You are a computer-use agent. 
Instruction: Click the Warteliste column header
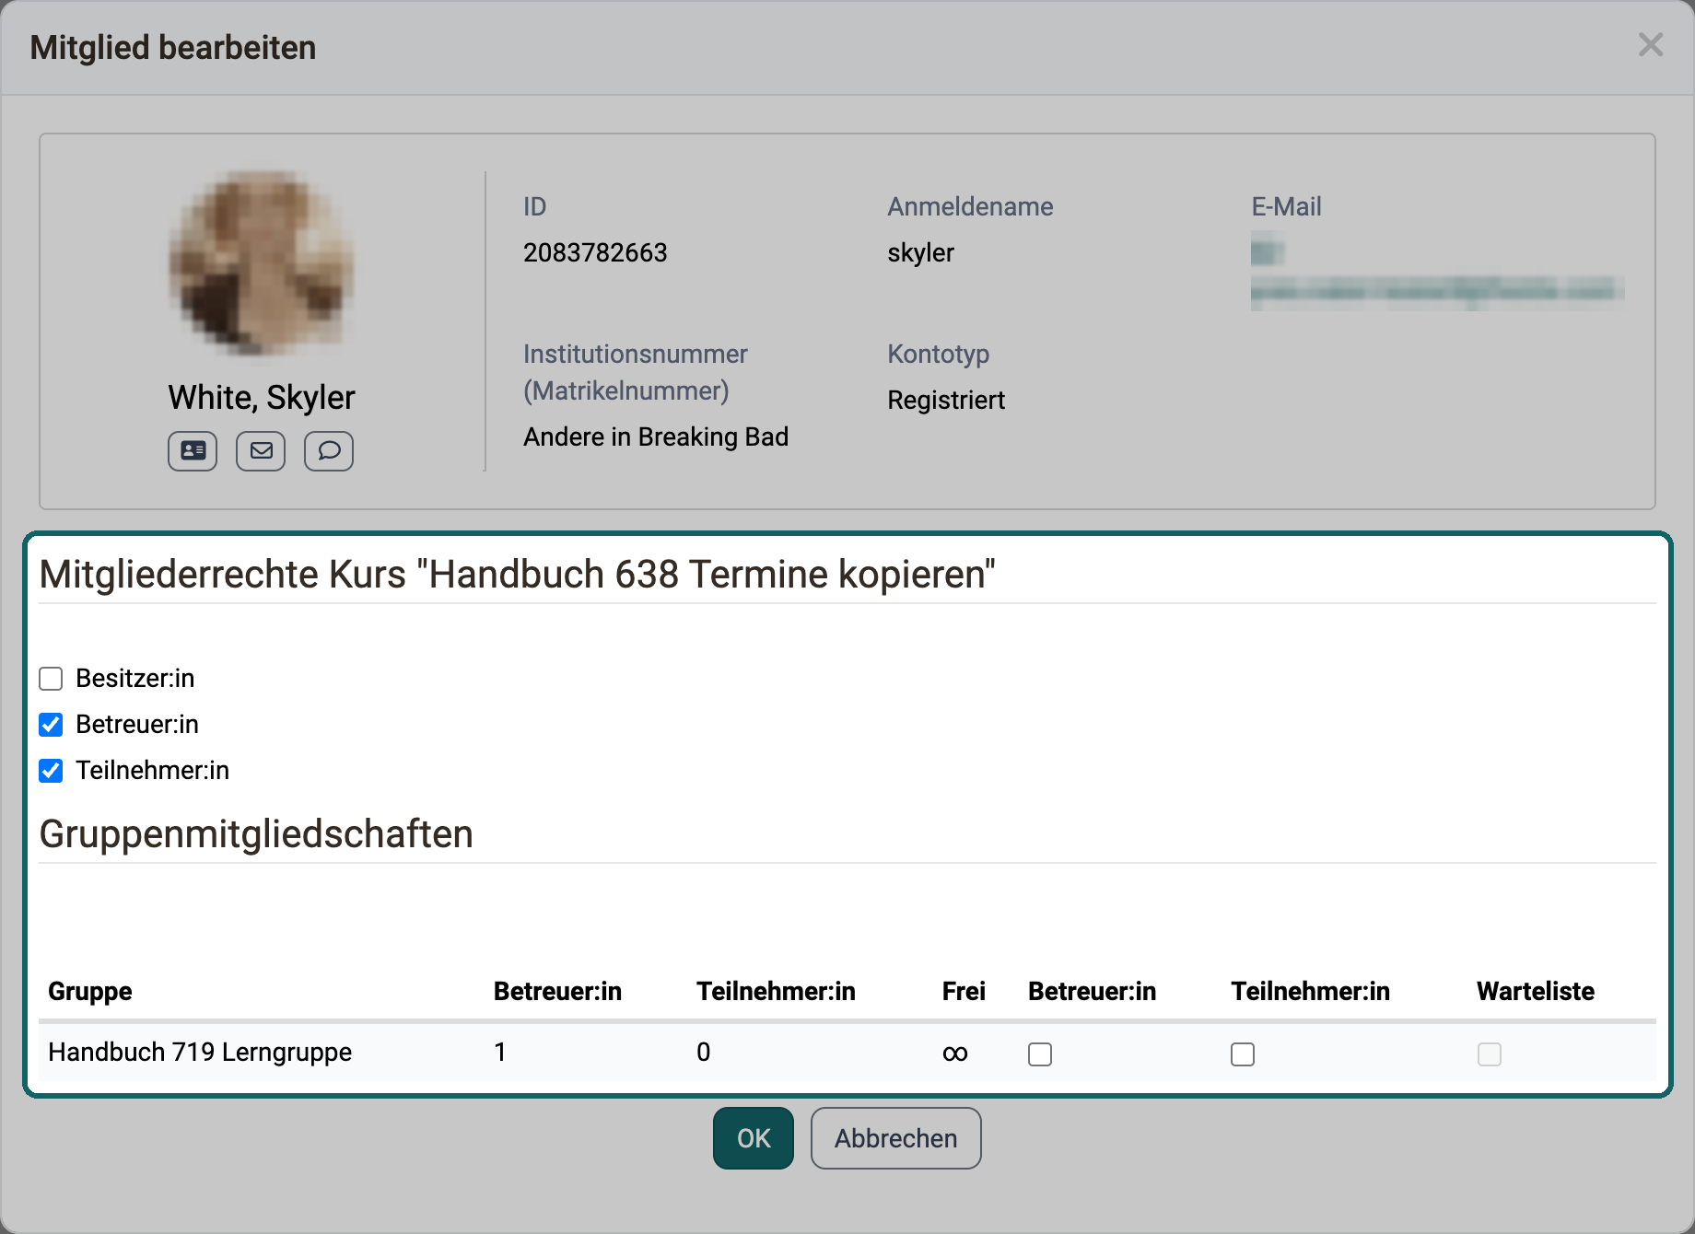pyautogui.click(x=1536, y=991)
